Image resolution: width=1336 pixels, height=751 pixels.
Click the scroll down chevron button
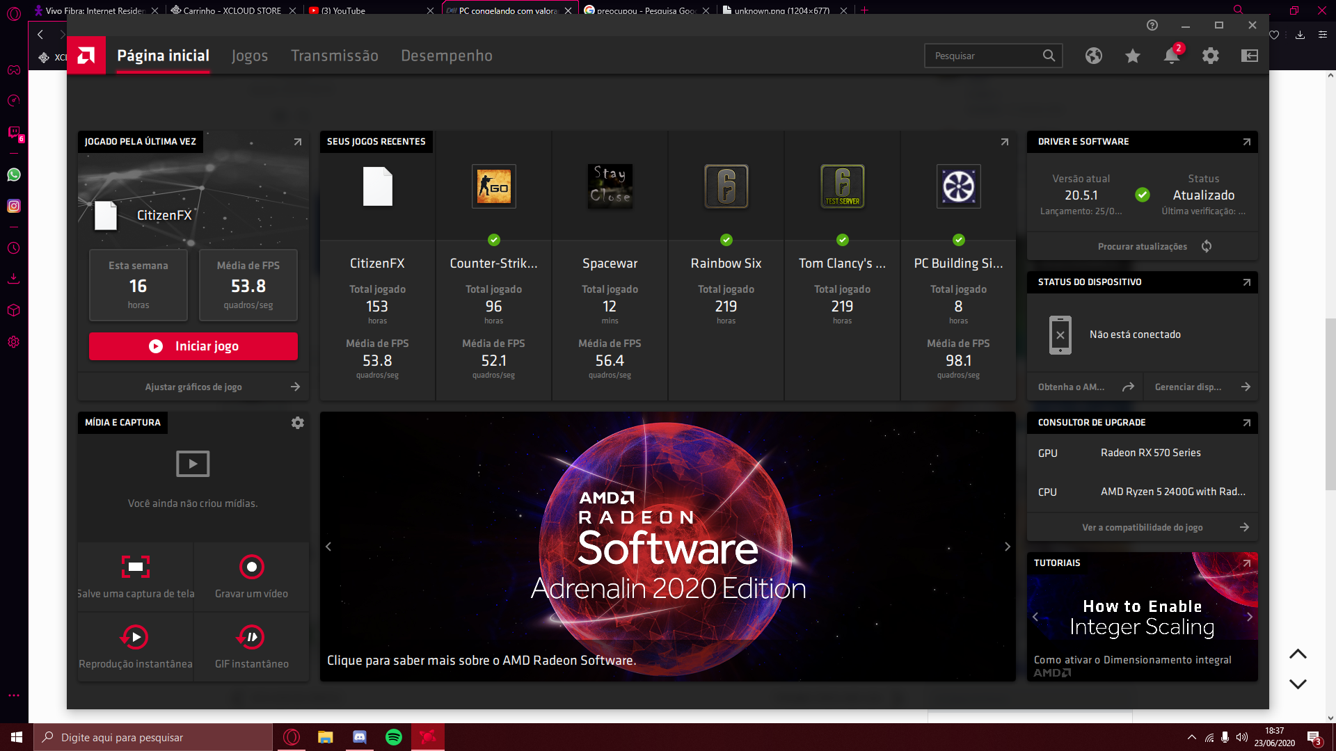[x=1298, y=684]
